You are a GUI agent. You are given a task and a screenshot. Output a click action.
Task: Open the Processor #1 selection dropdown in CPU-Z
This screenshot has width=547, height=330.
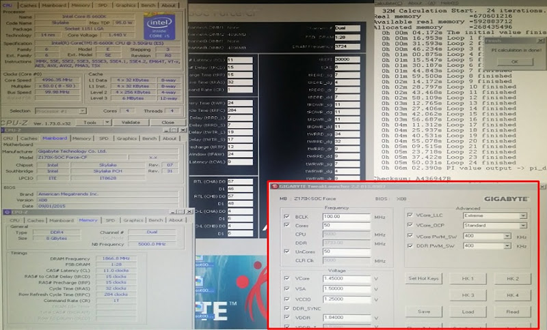pyautogui.click(x=61, y=111)
